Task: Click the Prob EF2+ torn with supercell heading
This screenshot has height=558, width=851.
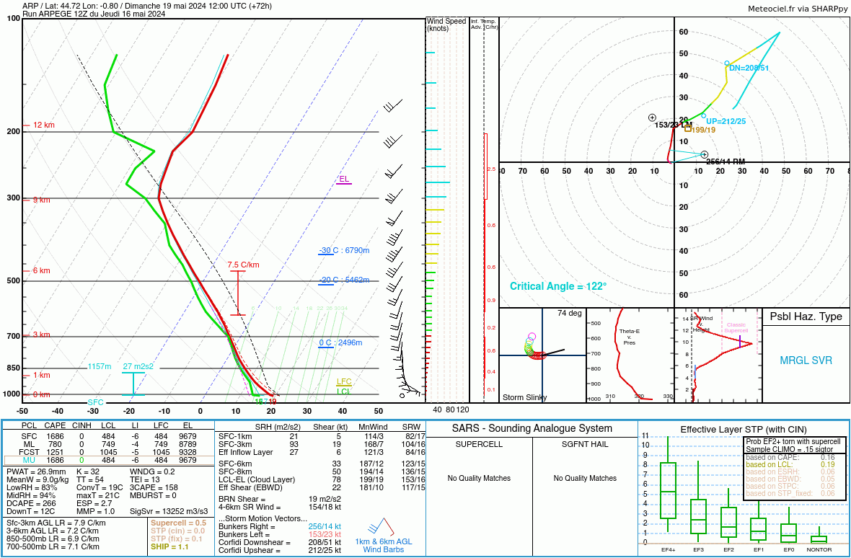Action: 793,441
